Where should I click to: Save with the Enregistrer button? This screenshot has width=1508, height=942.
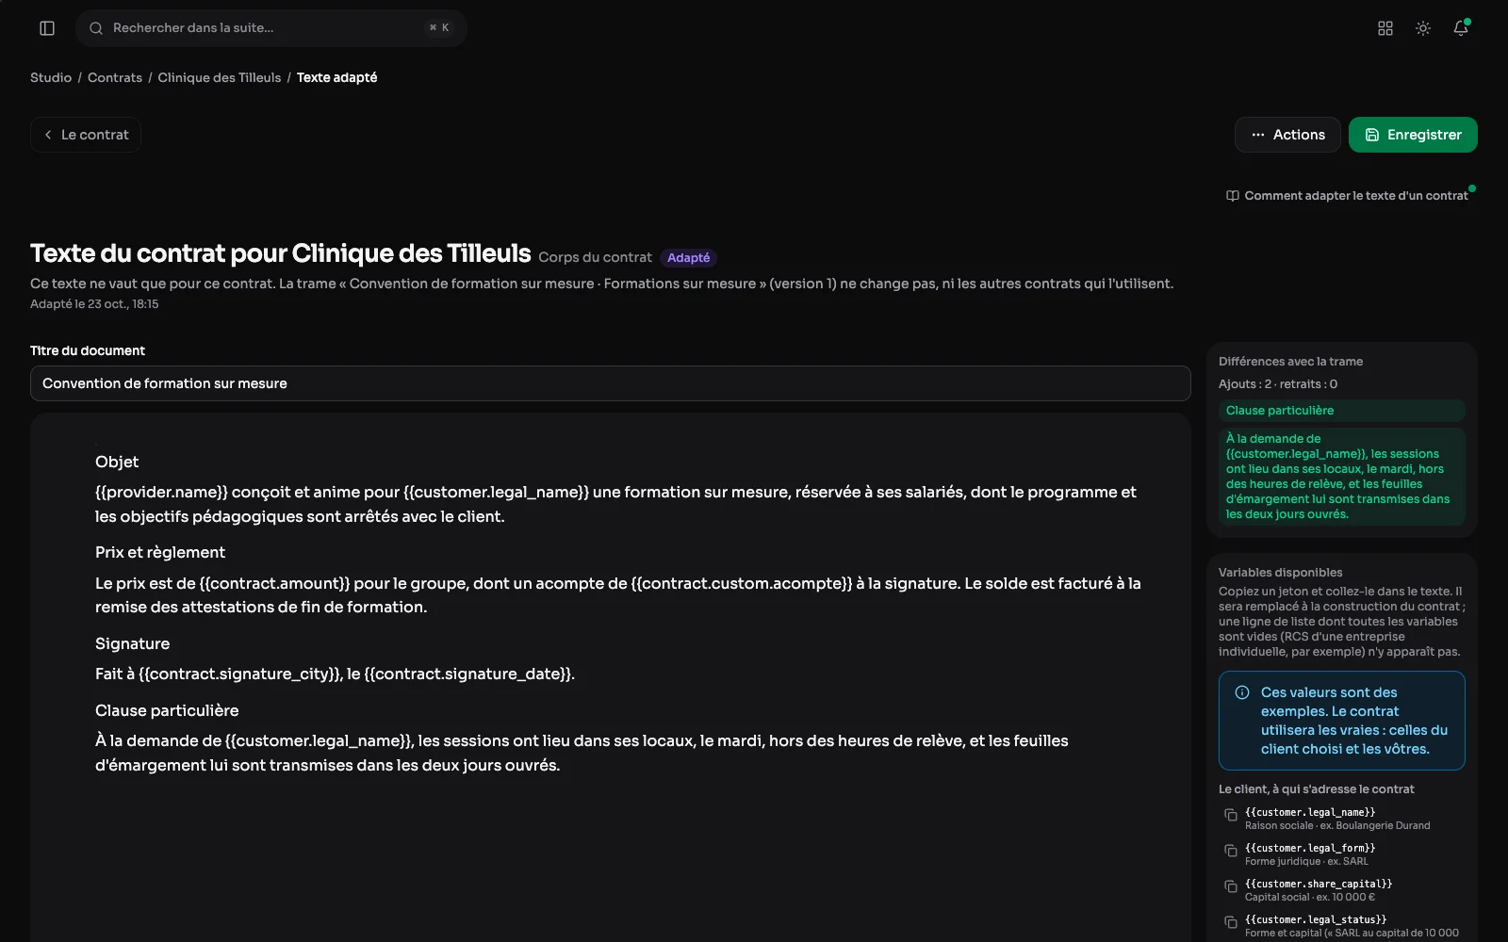tap(1413, 135)
